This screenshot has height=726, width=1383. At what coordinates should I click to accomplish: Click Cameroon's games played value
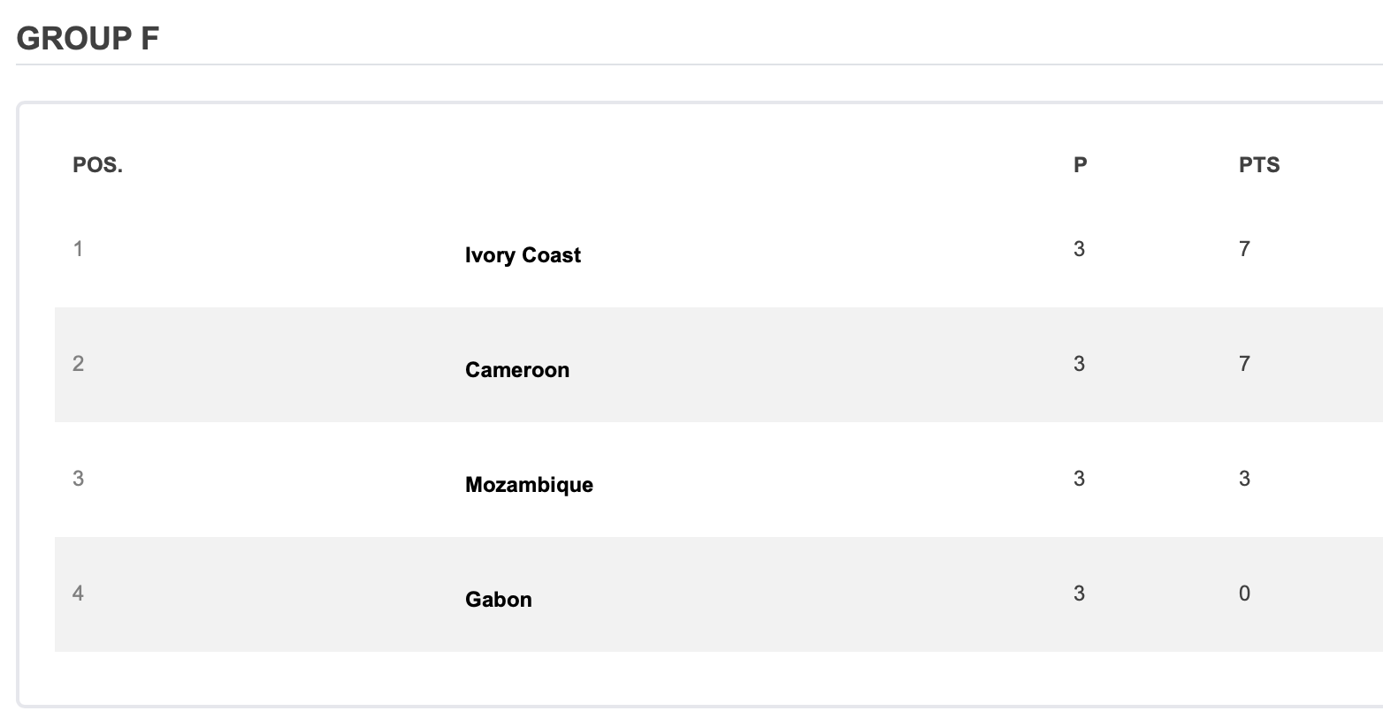1079,364
